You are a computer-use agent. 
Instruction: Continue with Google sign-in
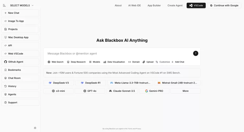(224, 5)
